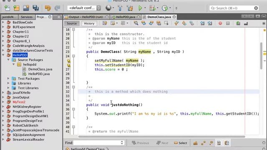This screenshot has height=150, width=267.
Task: Click the Debug Project icon
Action: 152,8
